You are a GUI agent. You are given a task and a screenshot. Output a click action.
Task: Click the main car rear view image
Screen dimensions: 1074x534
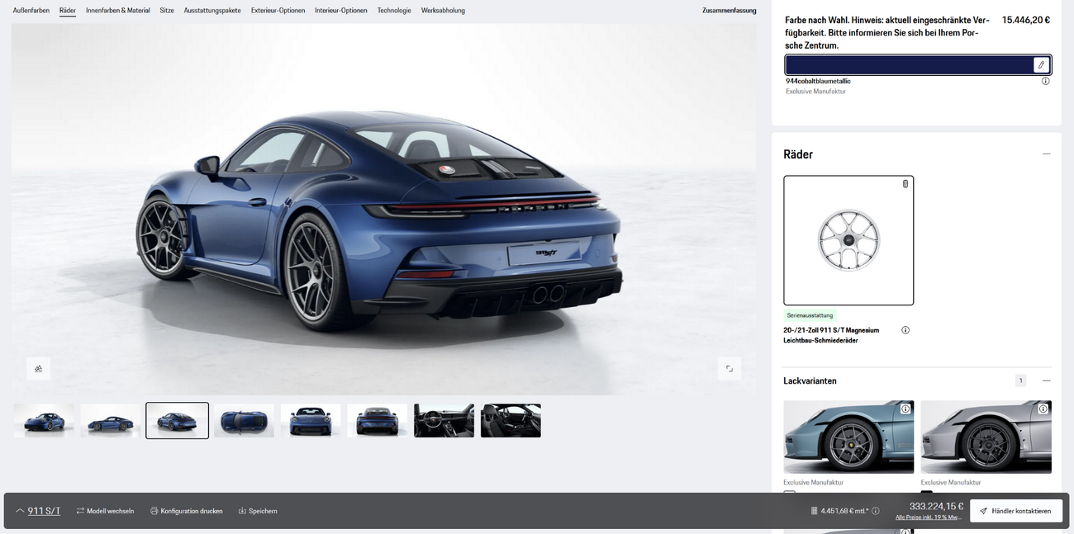383,210
